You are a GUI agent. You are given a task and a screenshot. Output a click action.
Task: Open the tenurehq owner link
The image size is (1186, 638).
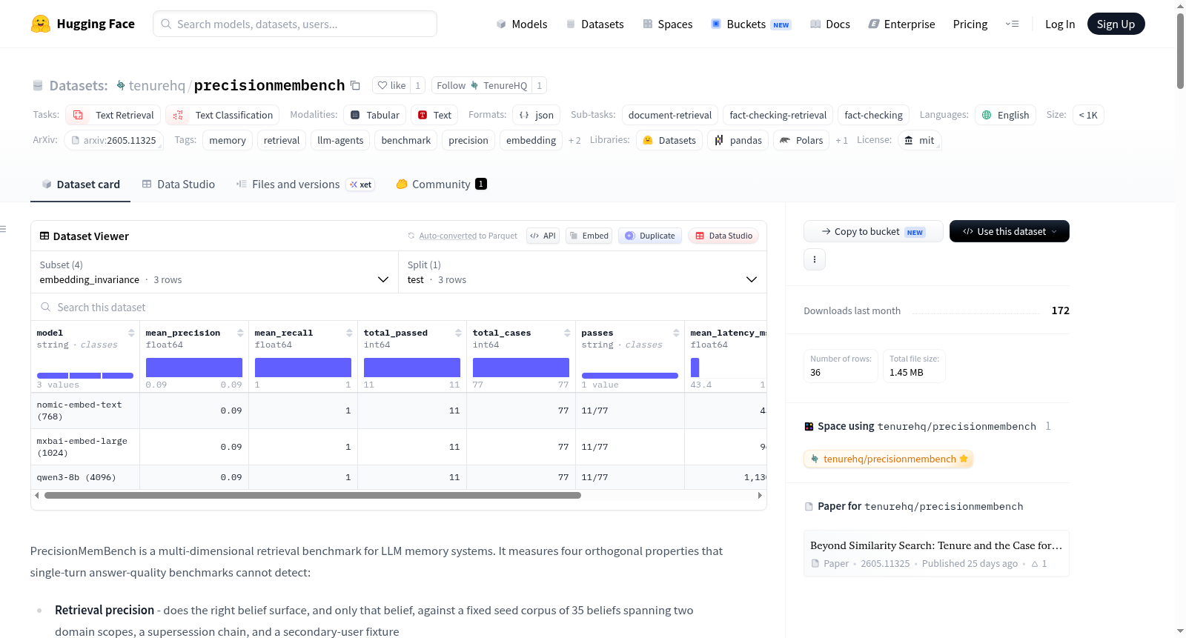[x=156, y=85]
